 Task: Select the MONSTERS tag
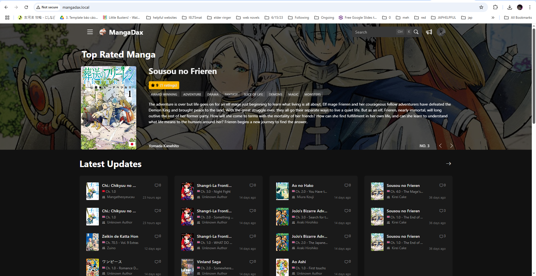pyautogui.click(x=312, y=94)
